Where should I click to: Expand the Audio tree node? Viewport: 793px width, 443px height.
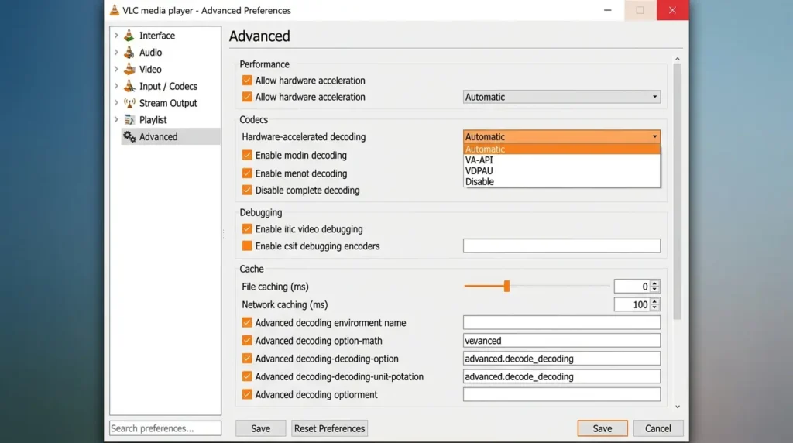tap(116, 52)
